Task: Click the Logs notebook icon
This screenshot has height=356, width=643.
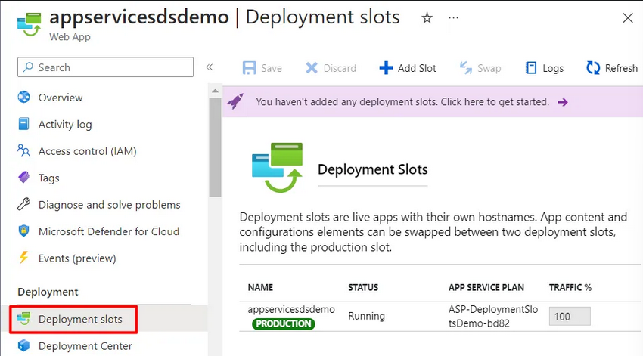Action: click(531, 68)
